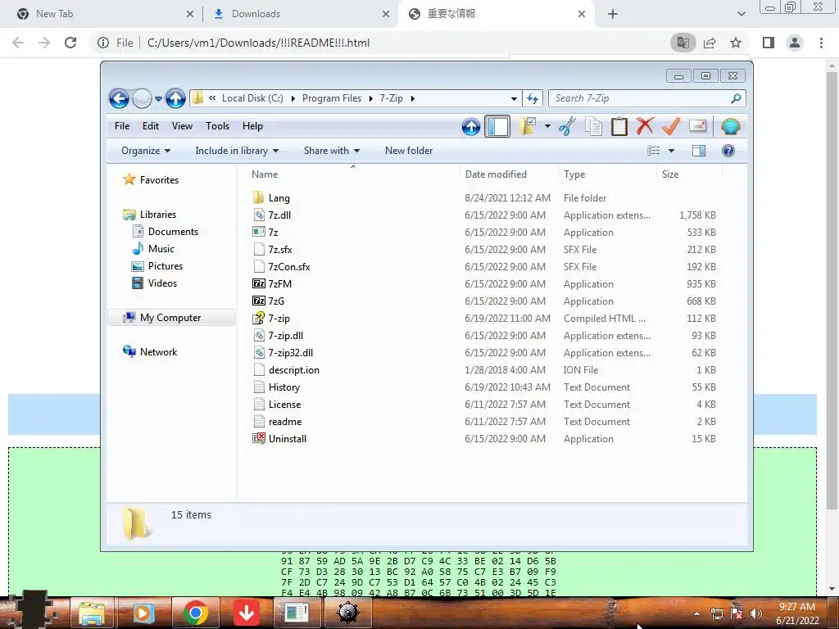The width and height of the screenshot is (839, 629).
Task: Click the folder options checkmark icon
Action: point(528,126)
